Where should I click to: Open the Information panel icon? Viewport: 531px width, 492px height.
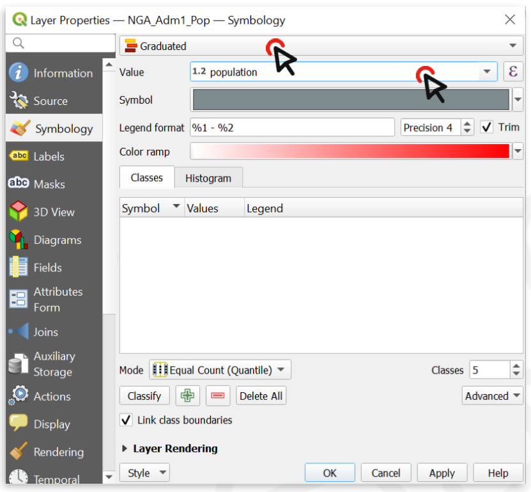coord(19,73)
